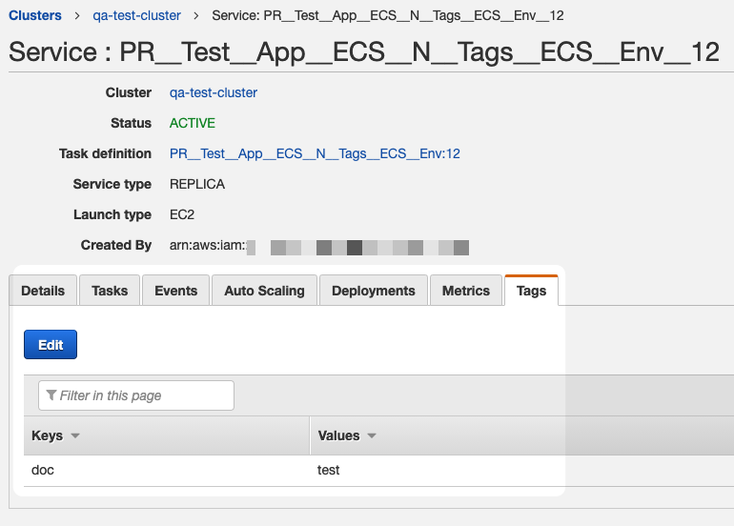
Task: Switch to the Details tab
Action: tap(43, 291)
